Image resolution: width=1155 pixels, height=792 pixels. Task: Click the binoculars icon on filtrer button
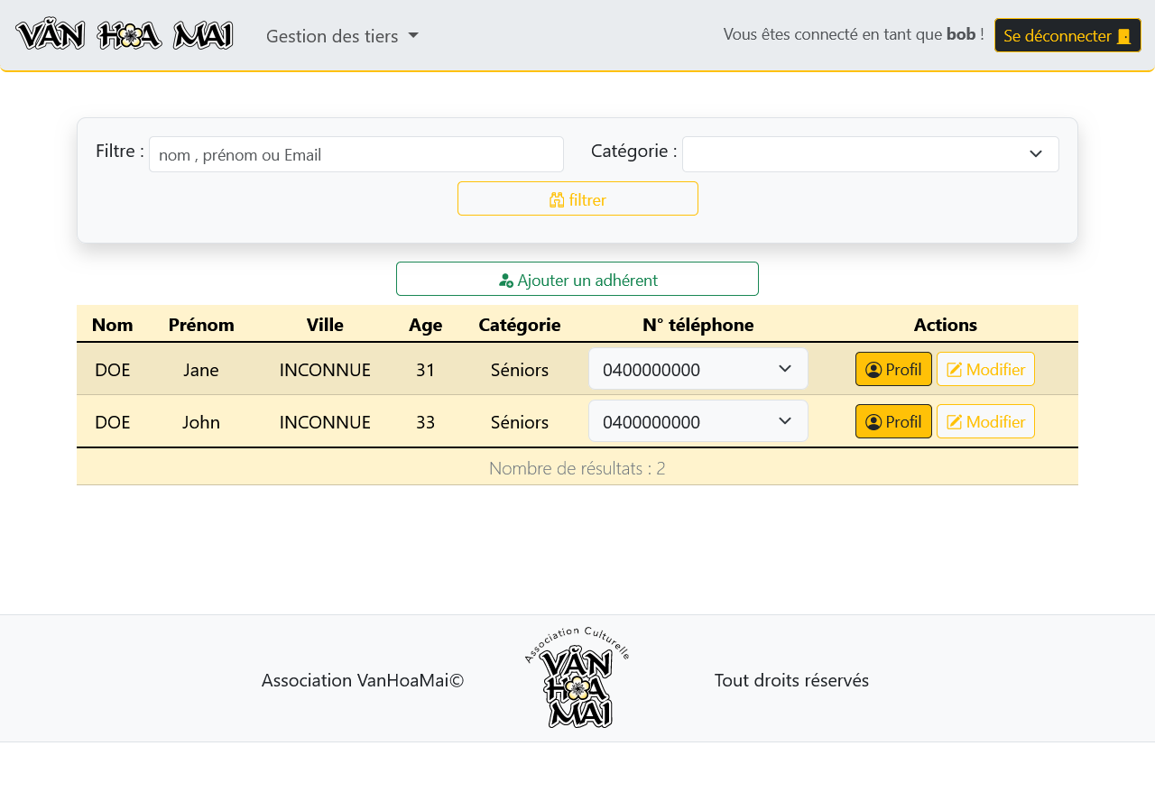tap(557, 200)
